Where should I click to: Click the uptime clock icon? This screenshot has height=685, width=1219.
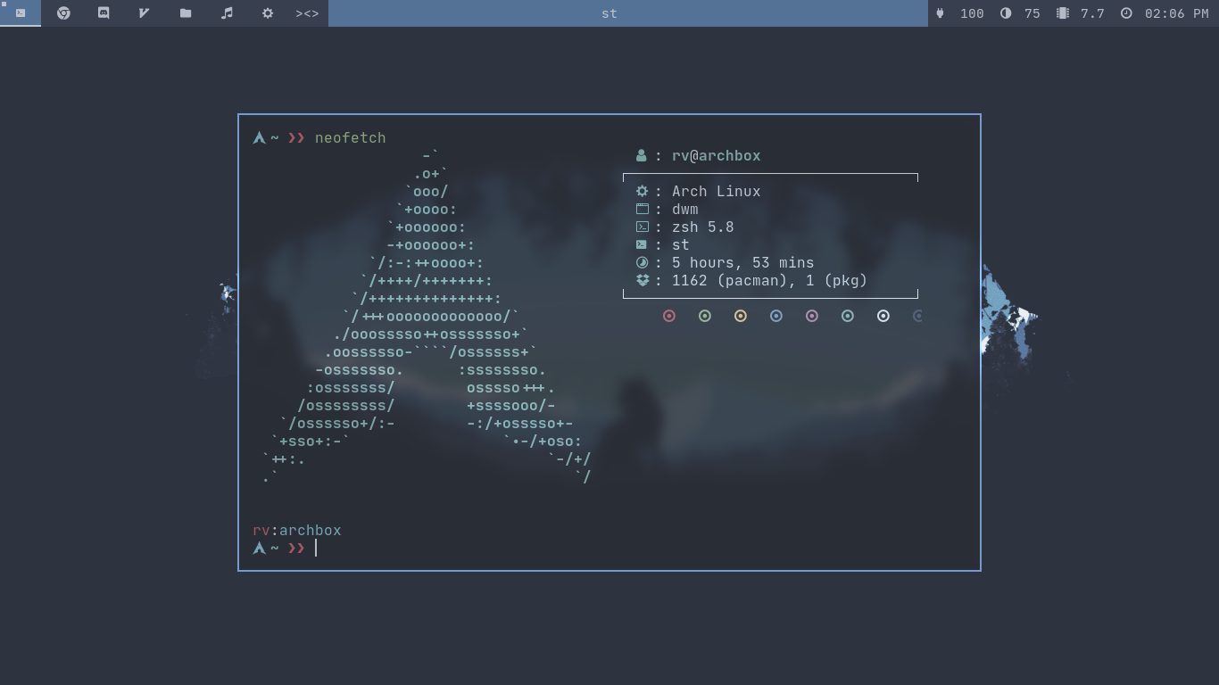pyautogui.click(x=642, y=262)
